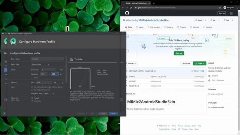
Task: Click the README.md file icon
Action: 126,86
